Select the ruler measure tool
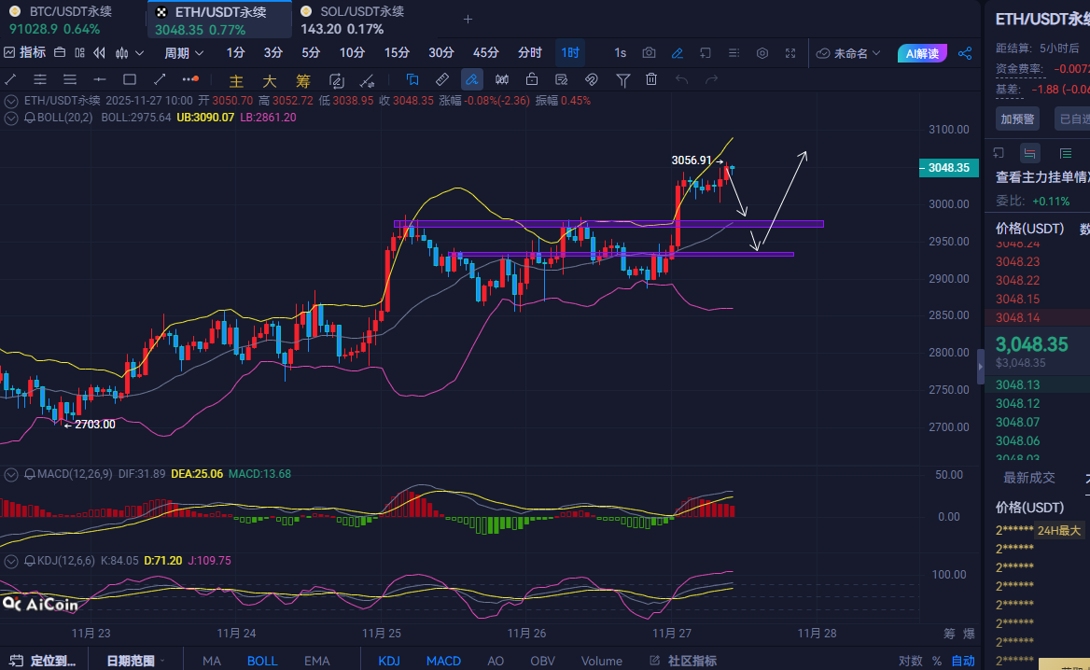Image resolution: width=1090 pixels, height=670 pixels. pos(442,79)
